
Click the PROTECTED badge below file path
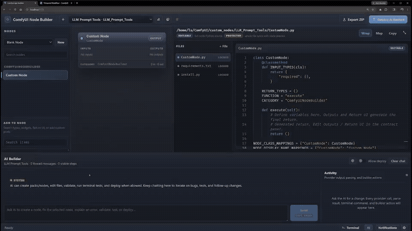click(x=233, y=35)
